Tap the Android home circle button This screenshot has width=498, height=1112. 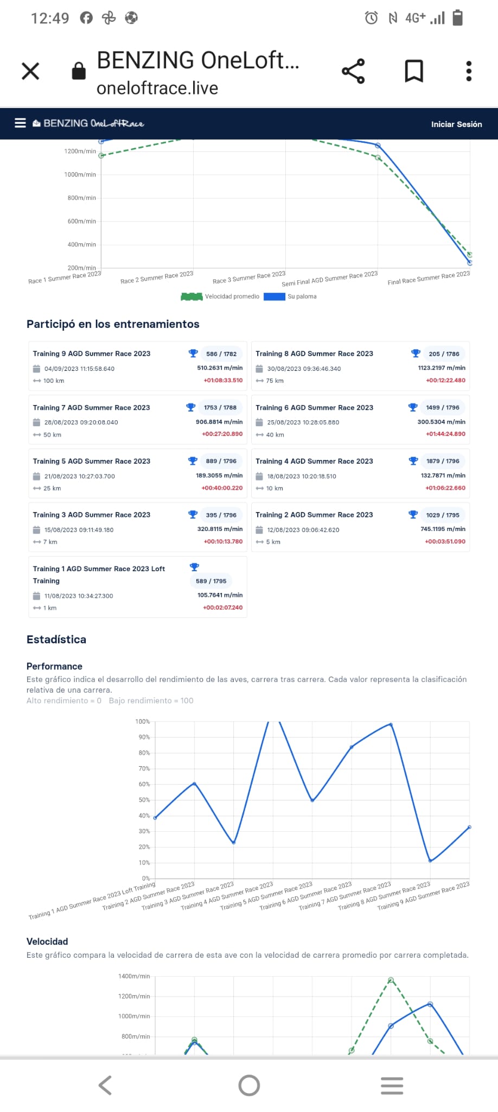tap(249, 1085)
